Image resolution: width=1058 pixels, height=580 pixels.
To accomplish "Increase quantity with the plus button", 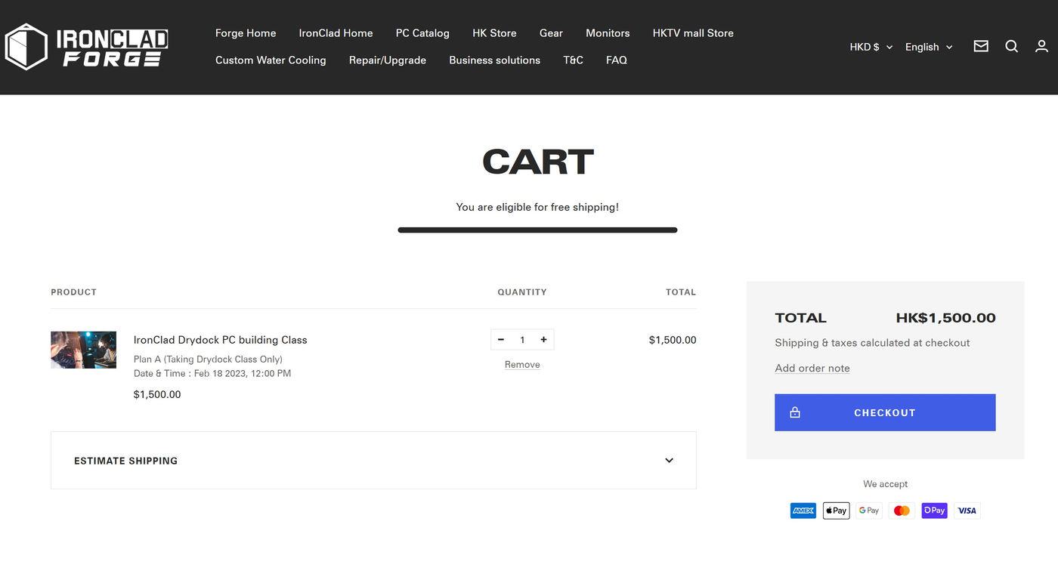I will pos(543,340).
